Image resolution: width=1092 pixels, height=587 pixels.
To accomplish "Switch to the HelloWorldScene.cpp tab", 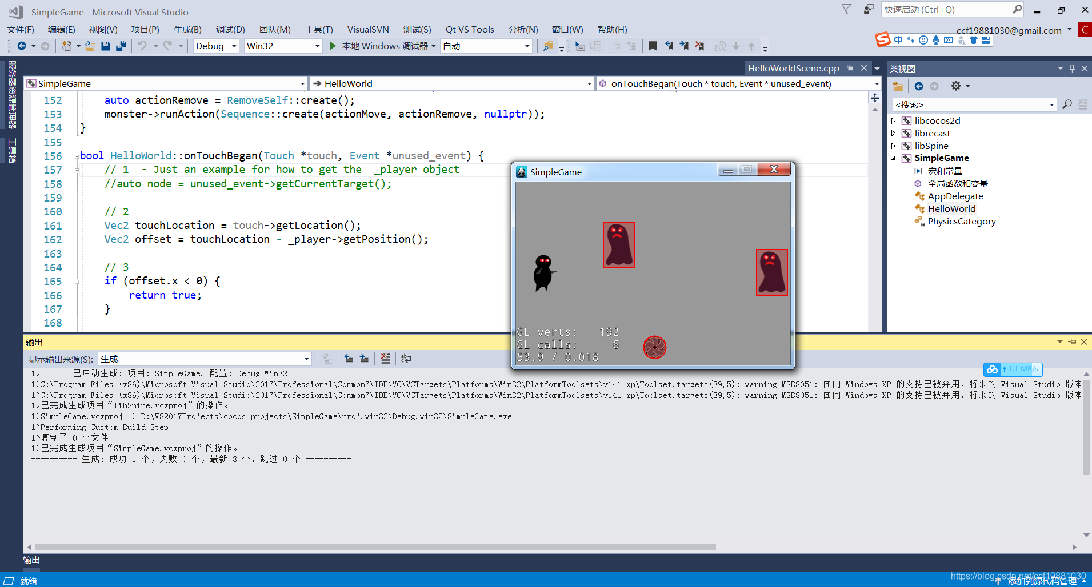I will pyautogui.click(x=793, y=68).
